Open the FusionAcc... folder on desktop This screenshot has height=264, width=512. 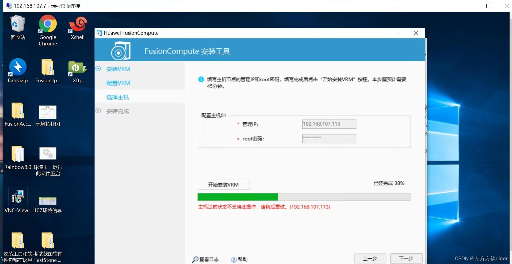click(18, 114)
